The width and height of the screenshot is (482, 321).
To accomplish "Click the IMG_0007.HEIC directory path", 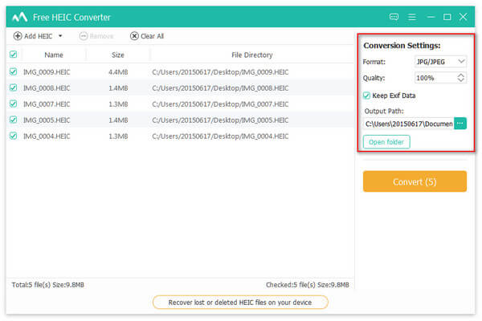I will pos(220,104).
